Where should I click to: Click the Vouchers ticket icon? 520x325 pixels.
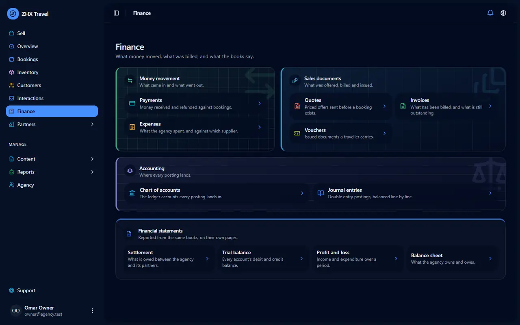pos(297,133)
